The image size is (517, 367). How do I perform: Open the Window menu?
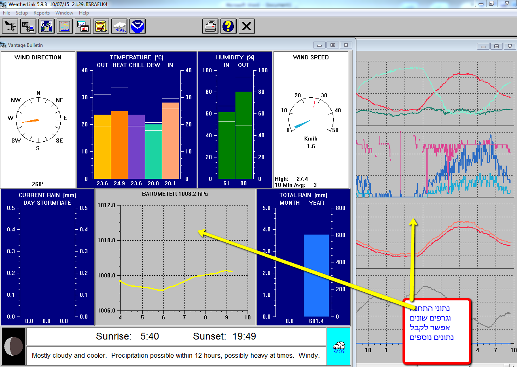tap(64, 13)
